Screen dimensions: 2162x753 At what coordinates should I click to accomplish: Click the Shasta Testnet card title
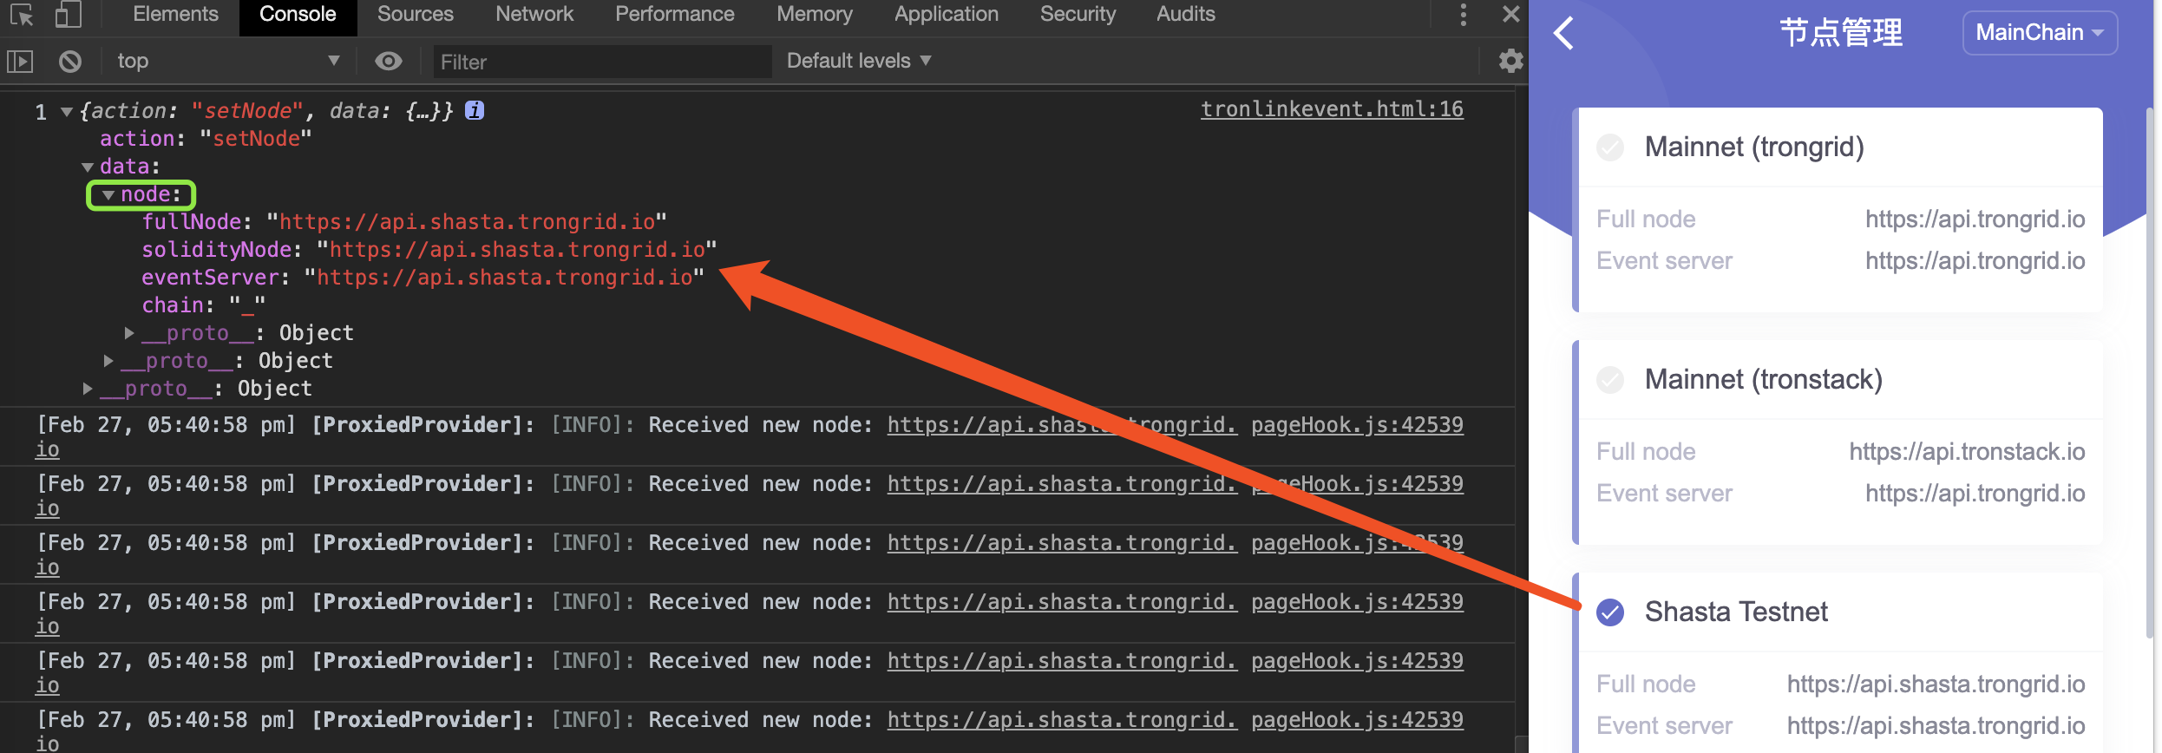[x=1736, y=612]
